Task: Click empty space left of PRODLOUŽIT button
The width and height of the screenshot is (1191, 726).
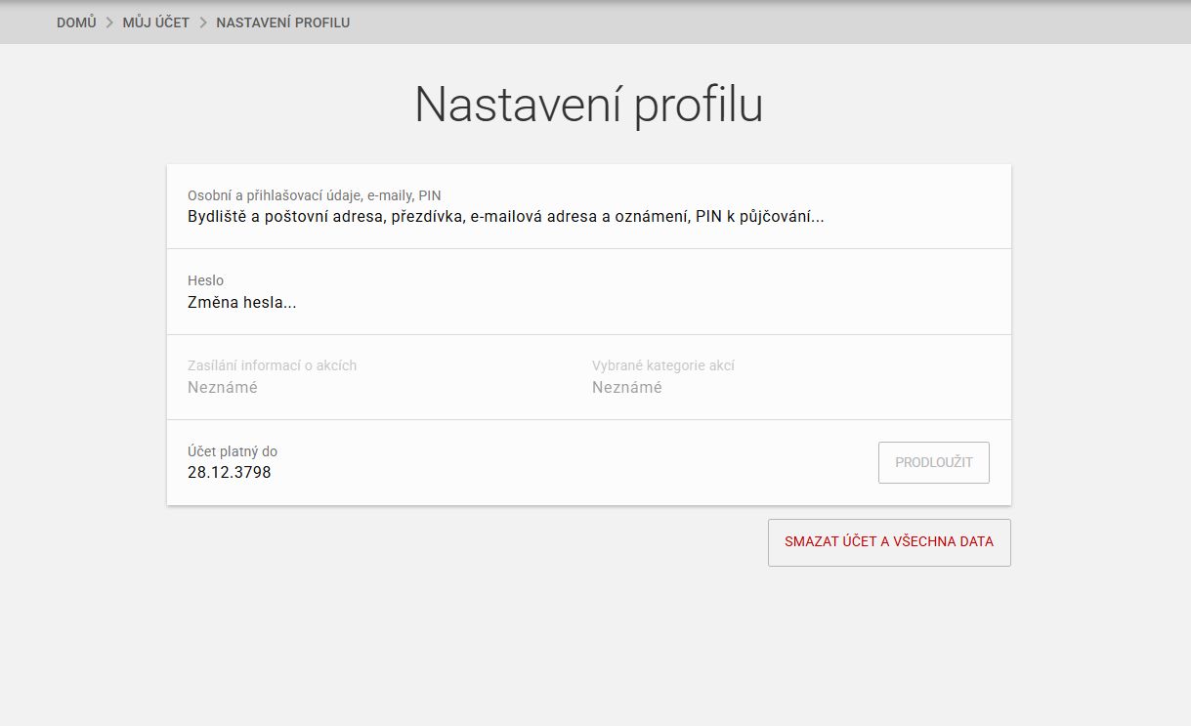Action: [x=586, y=463]
